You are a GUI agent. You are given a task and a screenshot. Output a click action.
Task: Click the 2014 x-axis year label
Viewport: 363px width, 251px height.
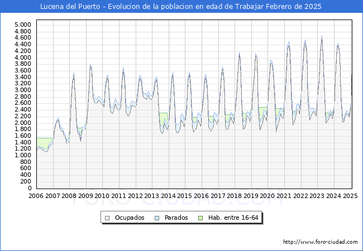pos(168,196)
